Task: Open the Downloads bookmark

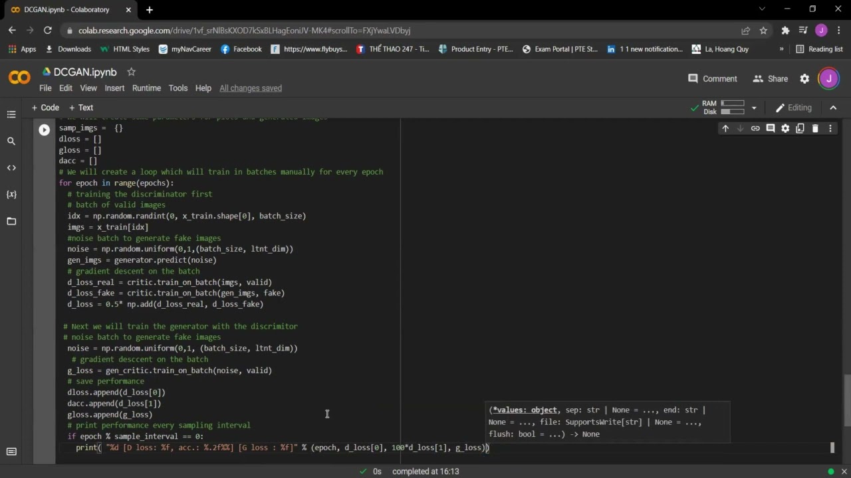Action: 68,49
